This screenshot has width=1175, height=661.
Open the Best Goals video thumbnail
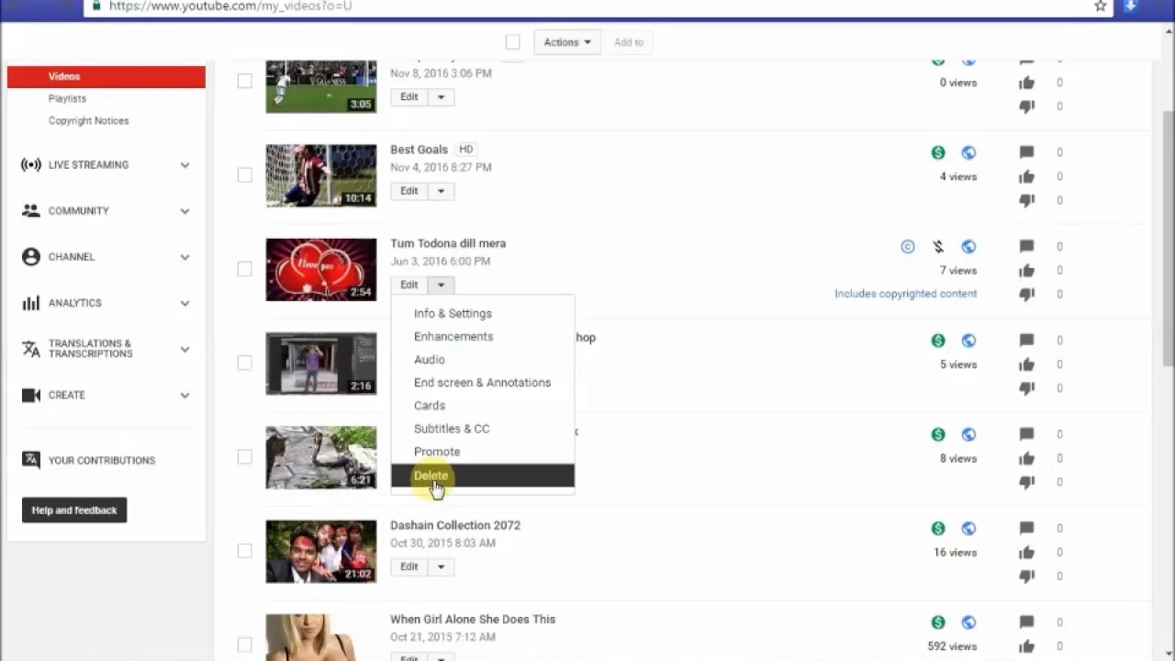(320, 175)
